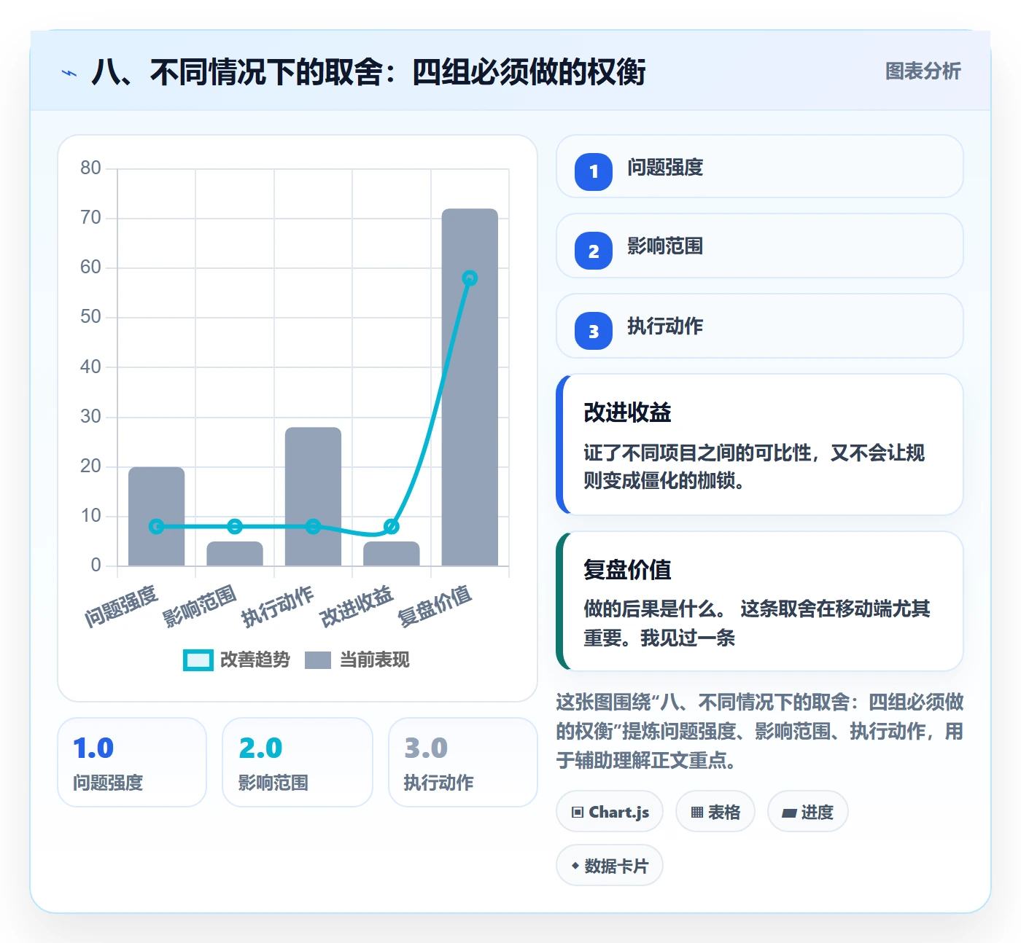Click the 执行动作 bar in chart
This screenshot has height=943, width=1021.
click(313, 496)
